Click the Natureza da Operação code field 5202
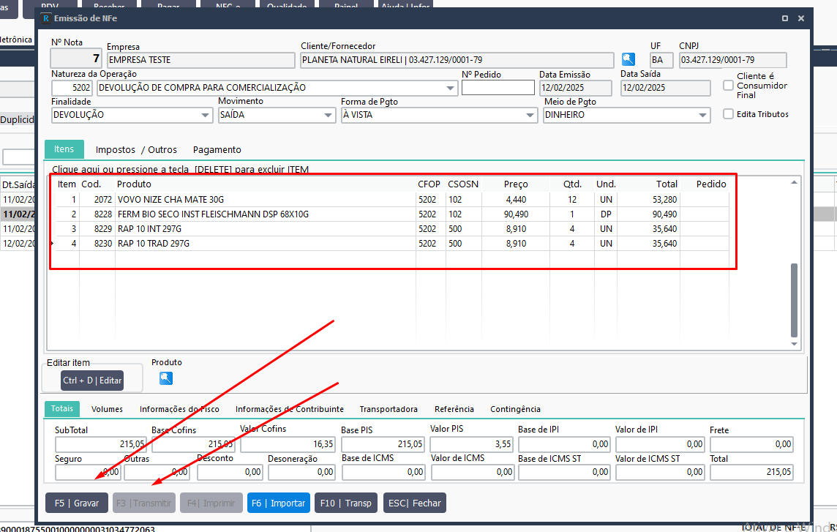 coord(72,88)
